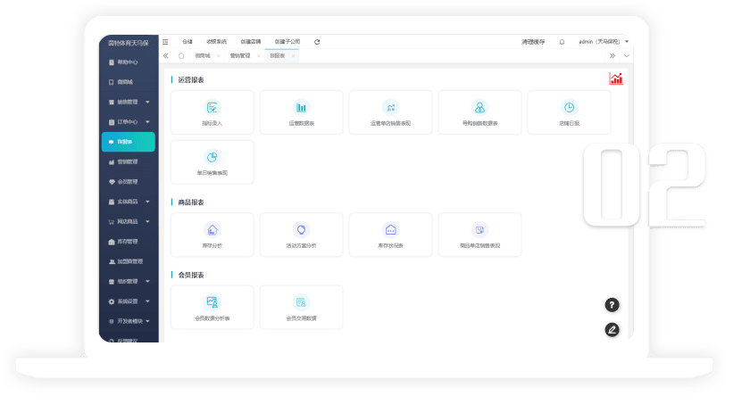
Task: Click the notification bell icon
Action: tap(562, 42)
